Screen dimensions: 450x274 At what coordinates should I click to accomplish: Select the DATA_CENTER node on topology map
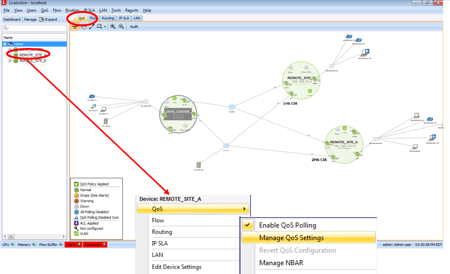178,114
